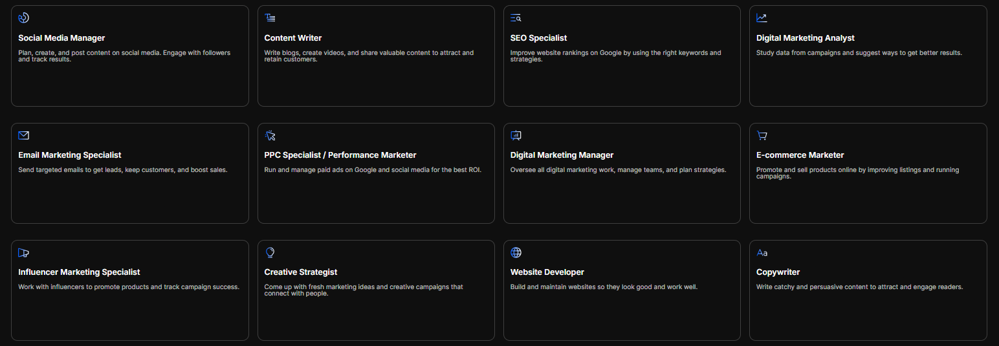Click the Website Developer globe icon
The width and height of the screenshot is (999, 346).
[x=516, y=252]
